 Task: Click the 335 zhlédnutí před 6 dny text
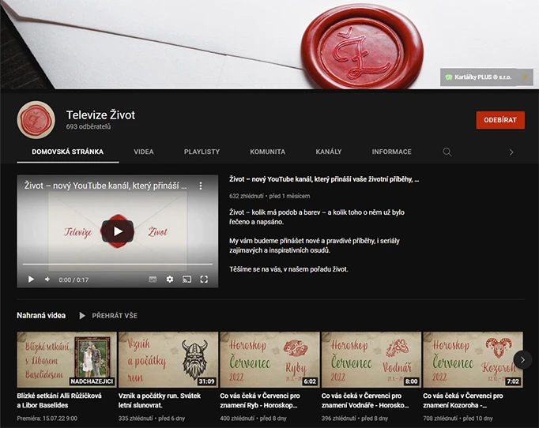point(152,419)
